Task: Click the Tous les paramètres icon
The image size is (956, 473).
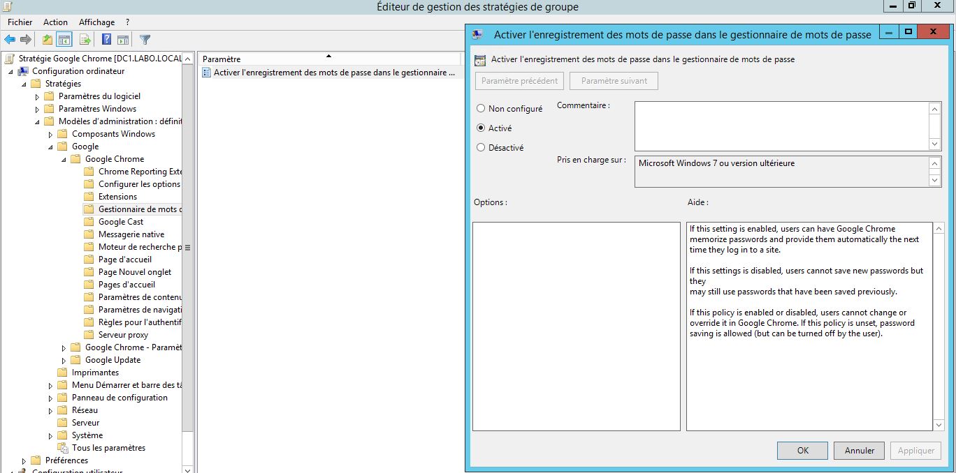Action: point(62,448)
